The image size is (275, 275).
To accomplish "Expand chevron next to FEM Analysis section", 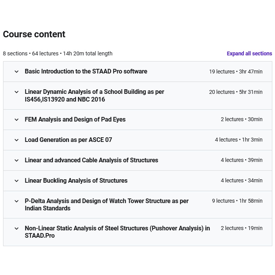I will point(17,120).
